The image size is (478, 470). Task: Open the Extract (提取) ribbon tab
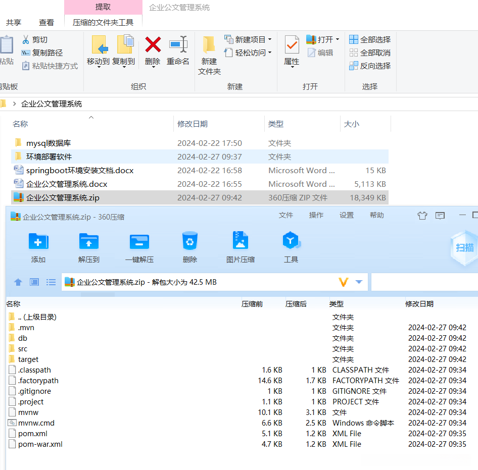[x=103, y=7]
